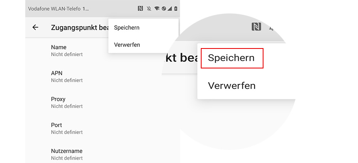Viewport: 358px width, 163px height.
Task: Click the red-outlined Speichern in the magnified view
Action: pyautogui.click(x=232, y=58)
